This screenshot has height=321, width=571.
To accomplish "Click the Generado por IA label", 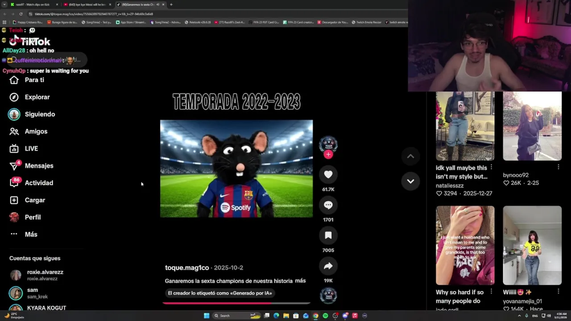I will pyautogui.click(x=219, y=293).
